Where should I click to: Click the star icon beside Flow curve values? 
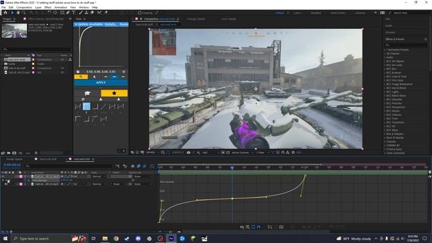[x=124, y=72]
